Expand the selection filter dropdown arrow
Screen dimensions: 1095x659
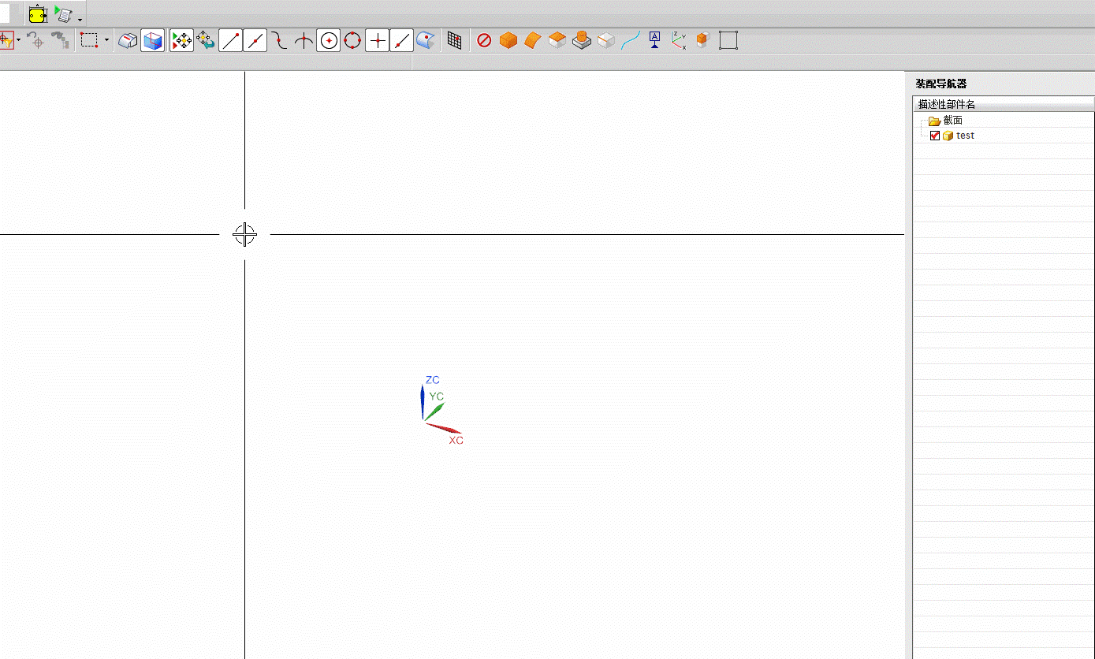pyautogui.click(x=19, y=40)
